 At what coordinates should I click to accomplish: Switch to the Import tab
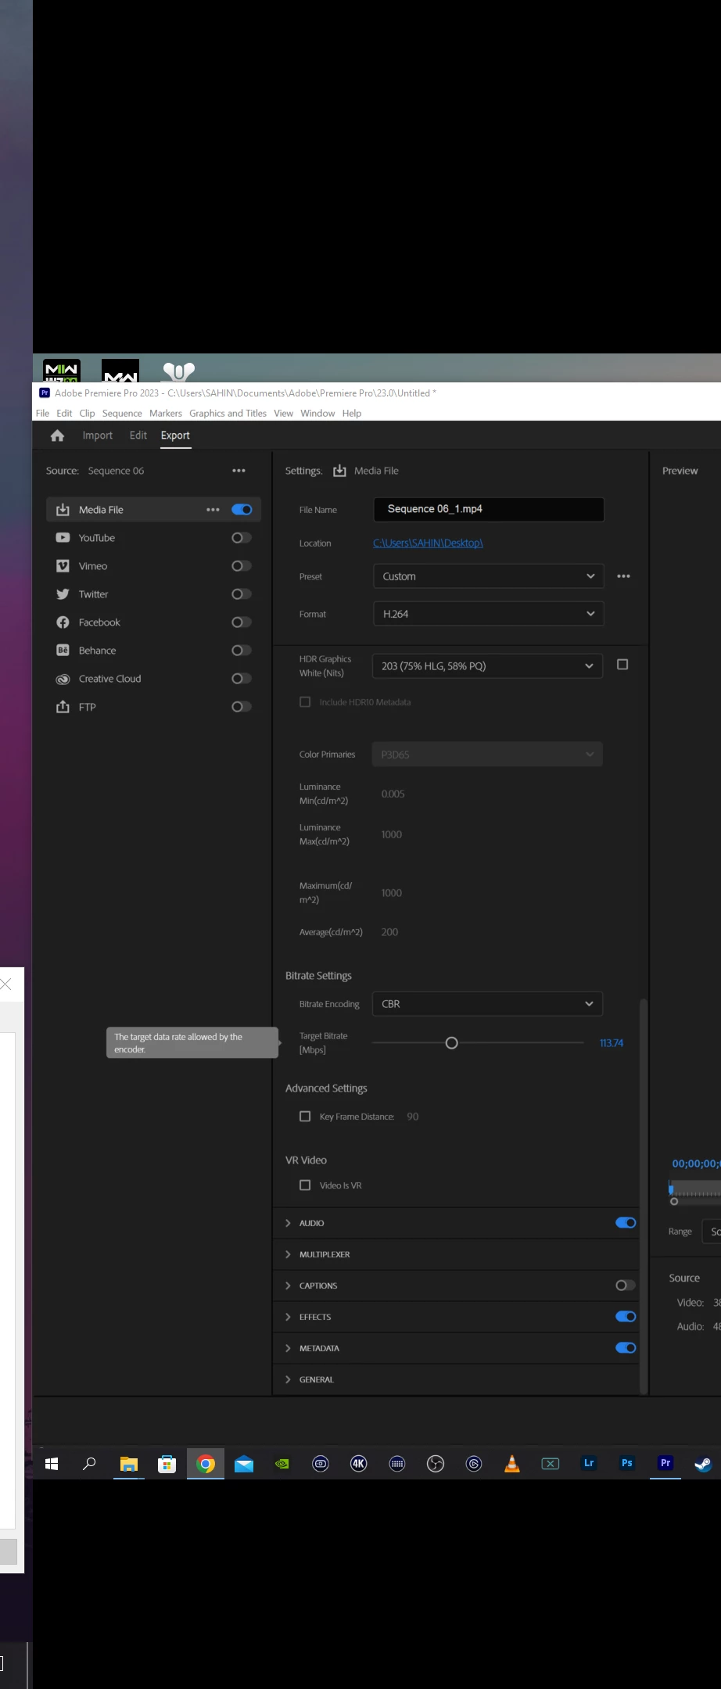(x=98, y=436)
